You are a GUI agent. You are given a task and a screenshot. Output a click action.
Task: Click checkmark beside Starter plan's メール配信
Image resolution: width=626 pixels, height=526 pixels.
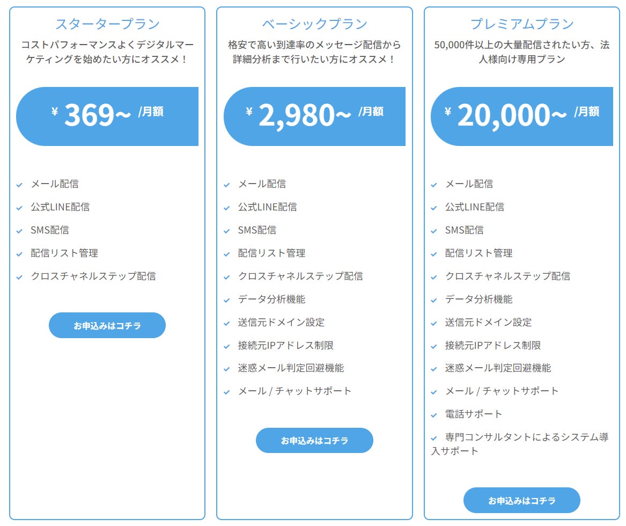pos(19,185)
